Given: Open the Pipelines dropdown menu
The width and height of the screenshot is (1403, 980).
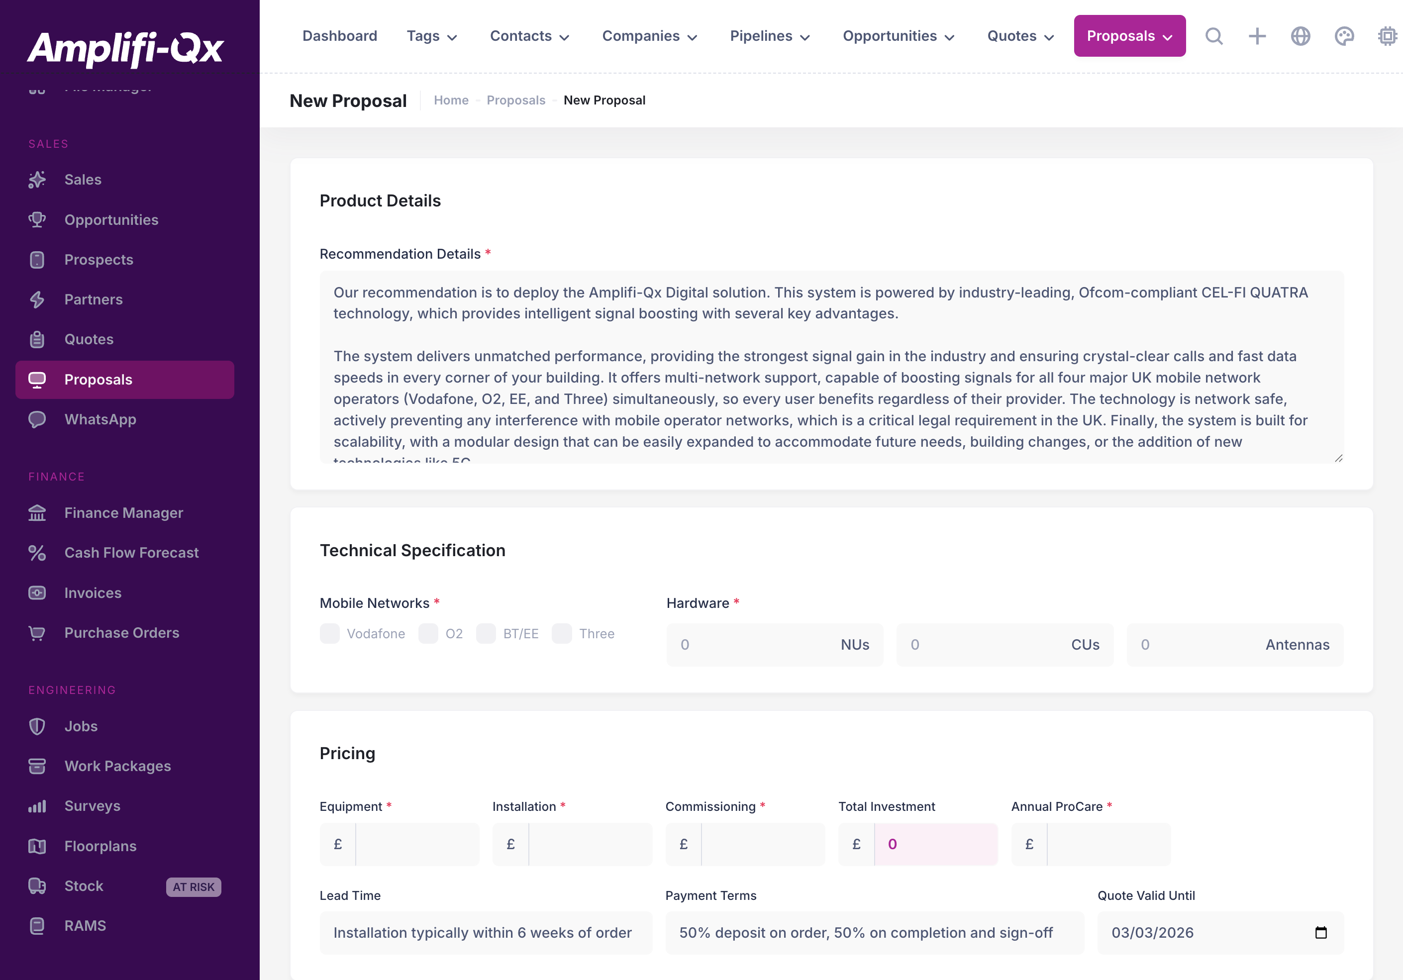Looking at the screenshot, I should [x=769, y=36].
